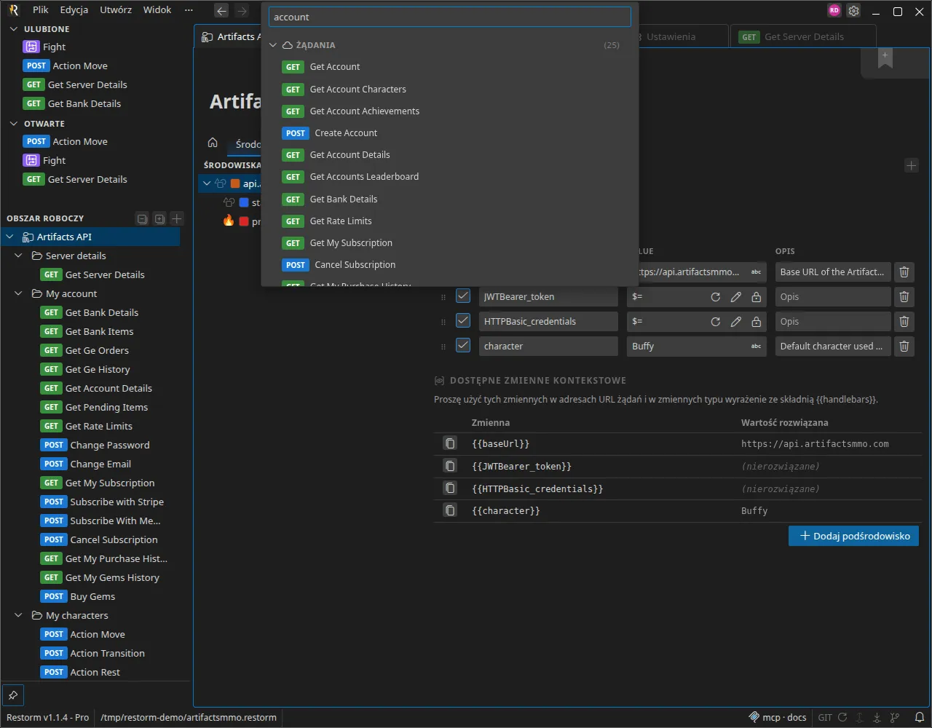932x728 pixels.
Task: Open the Edycja menu
Action: pos(74,10)
